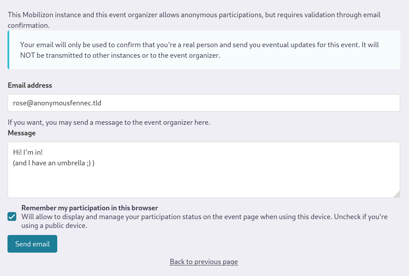This screenshot has width=409, height=276.
Task: Click the word "NOT" in the notice
Action: pos(28,56)
